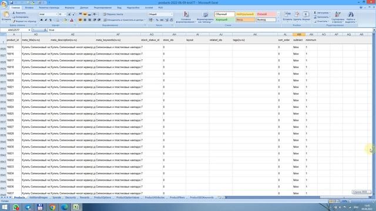Image resolution: width=376 pixels, height=211 pixels.
Task: Click the formula bar containing true
Action: 210,30
